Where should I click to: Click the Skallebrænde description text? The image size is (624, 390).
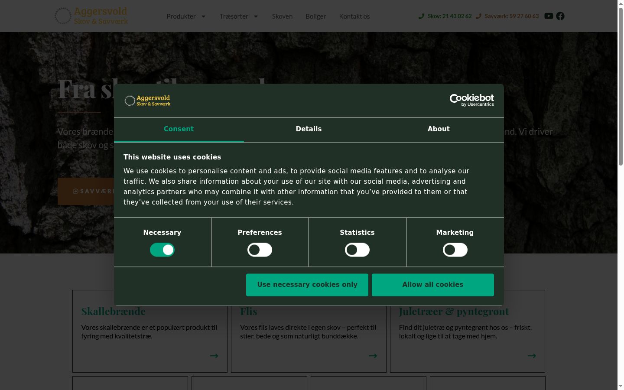point(149,331)
